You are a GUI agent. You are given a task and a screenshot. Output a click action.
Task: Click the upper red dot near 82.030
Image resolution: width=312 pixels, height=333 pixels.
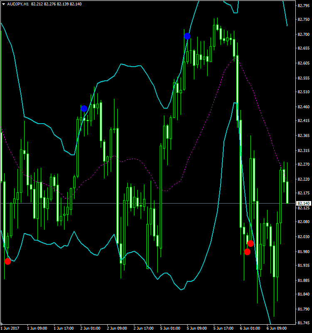point(250,244)
